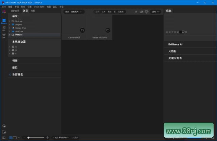Image resolution: width=217 pixels, height=141 pixels.
Task: Click the tag/stack icon next to lightbulb
Action: [x=142, y=12]
